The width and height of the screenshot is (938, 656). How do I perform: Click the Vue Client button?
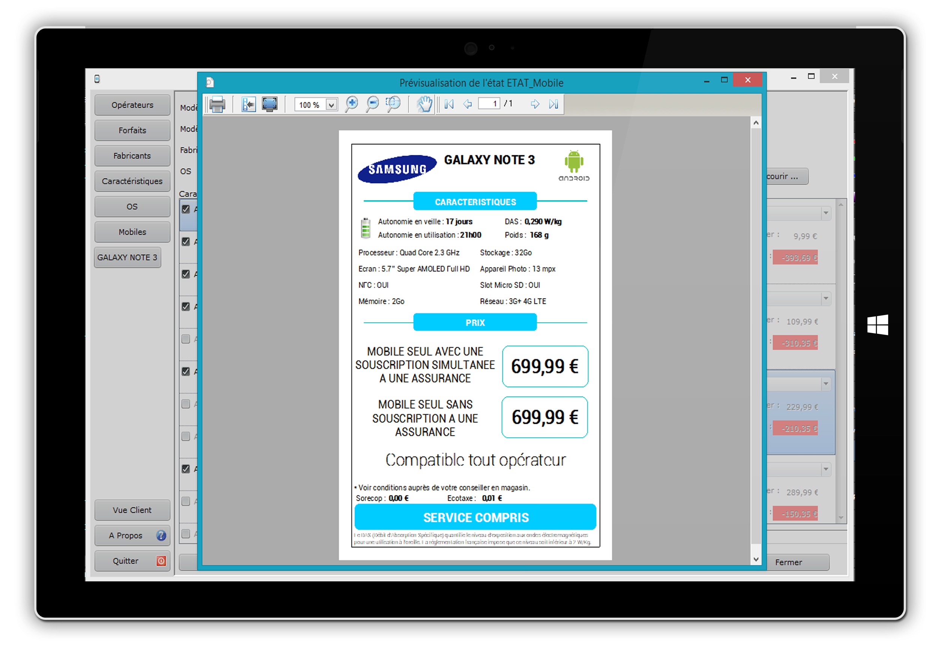click(132, 510)
